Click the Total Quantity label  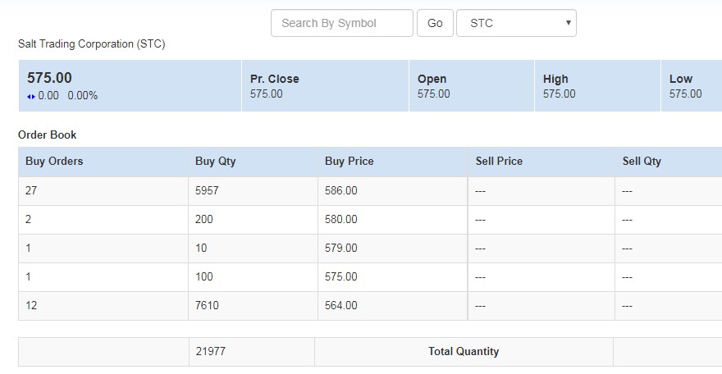[464, 352]
